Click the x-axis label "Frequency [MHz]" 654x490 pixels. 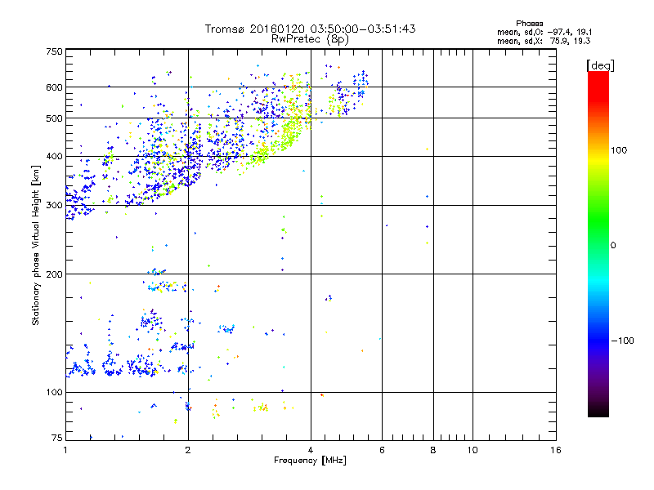click(x=310, y=461)
